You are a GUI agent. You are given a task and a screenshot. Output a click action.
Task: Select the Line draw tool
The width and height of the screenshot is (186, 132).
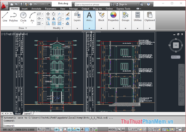[5, 17]
